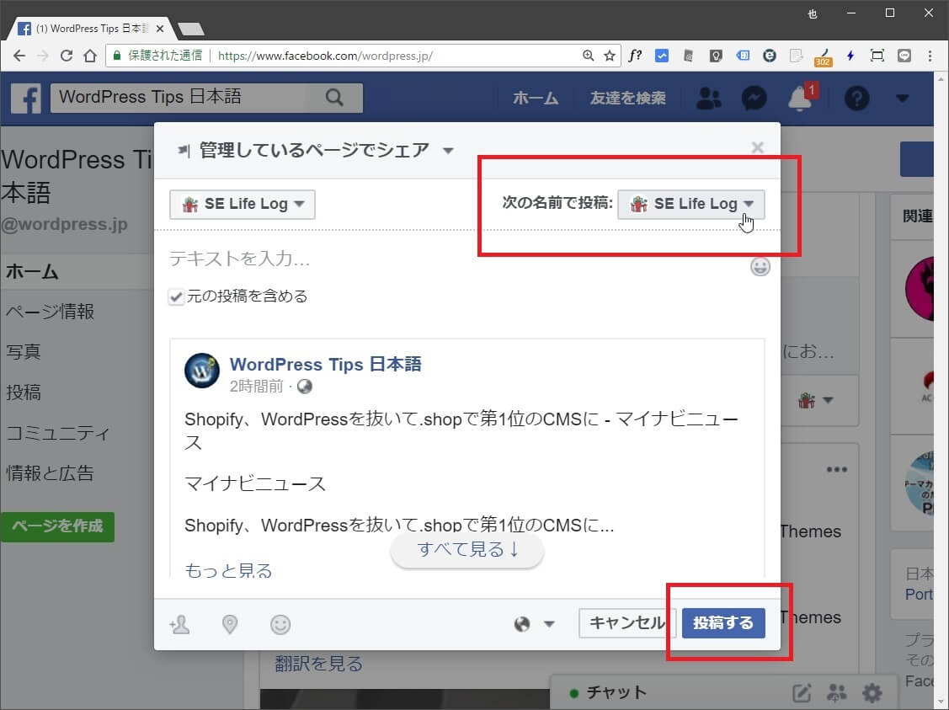Click the キャンセル button
This screenshot has width=949, height=710.
[626, 623]
